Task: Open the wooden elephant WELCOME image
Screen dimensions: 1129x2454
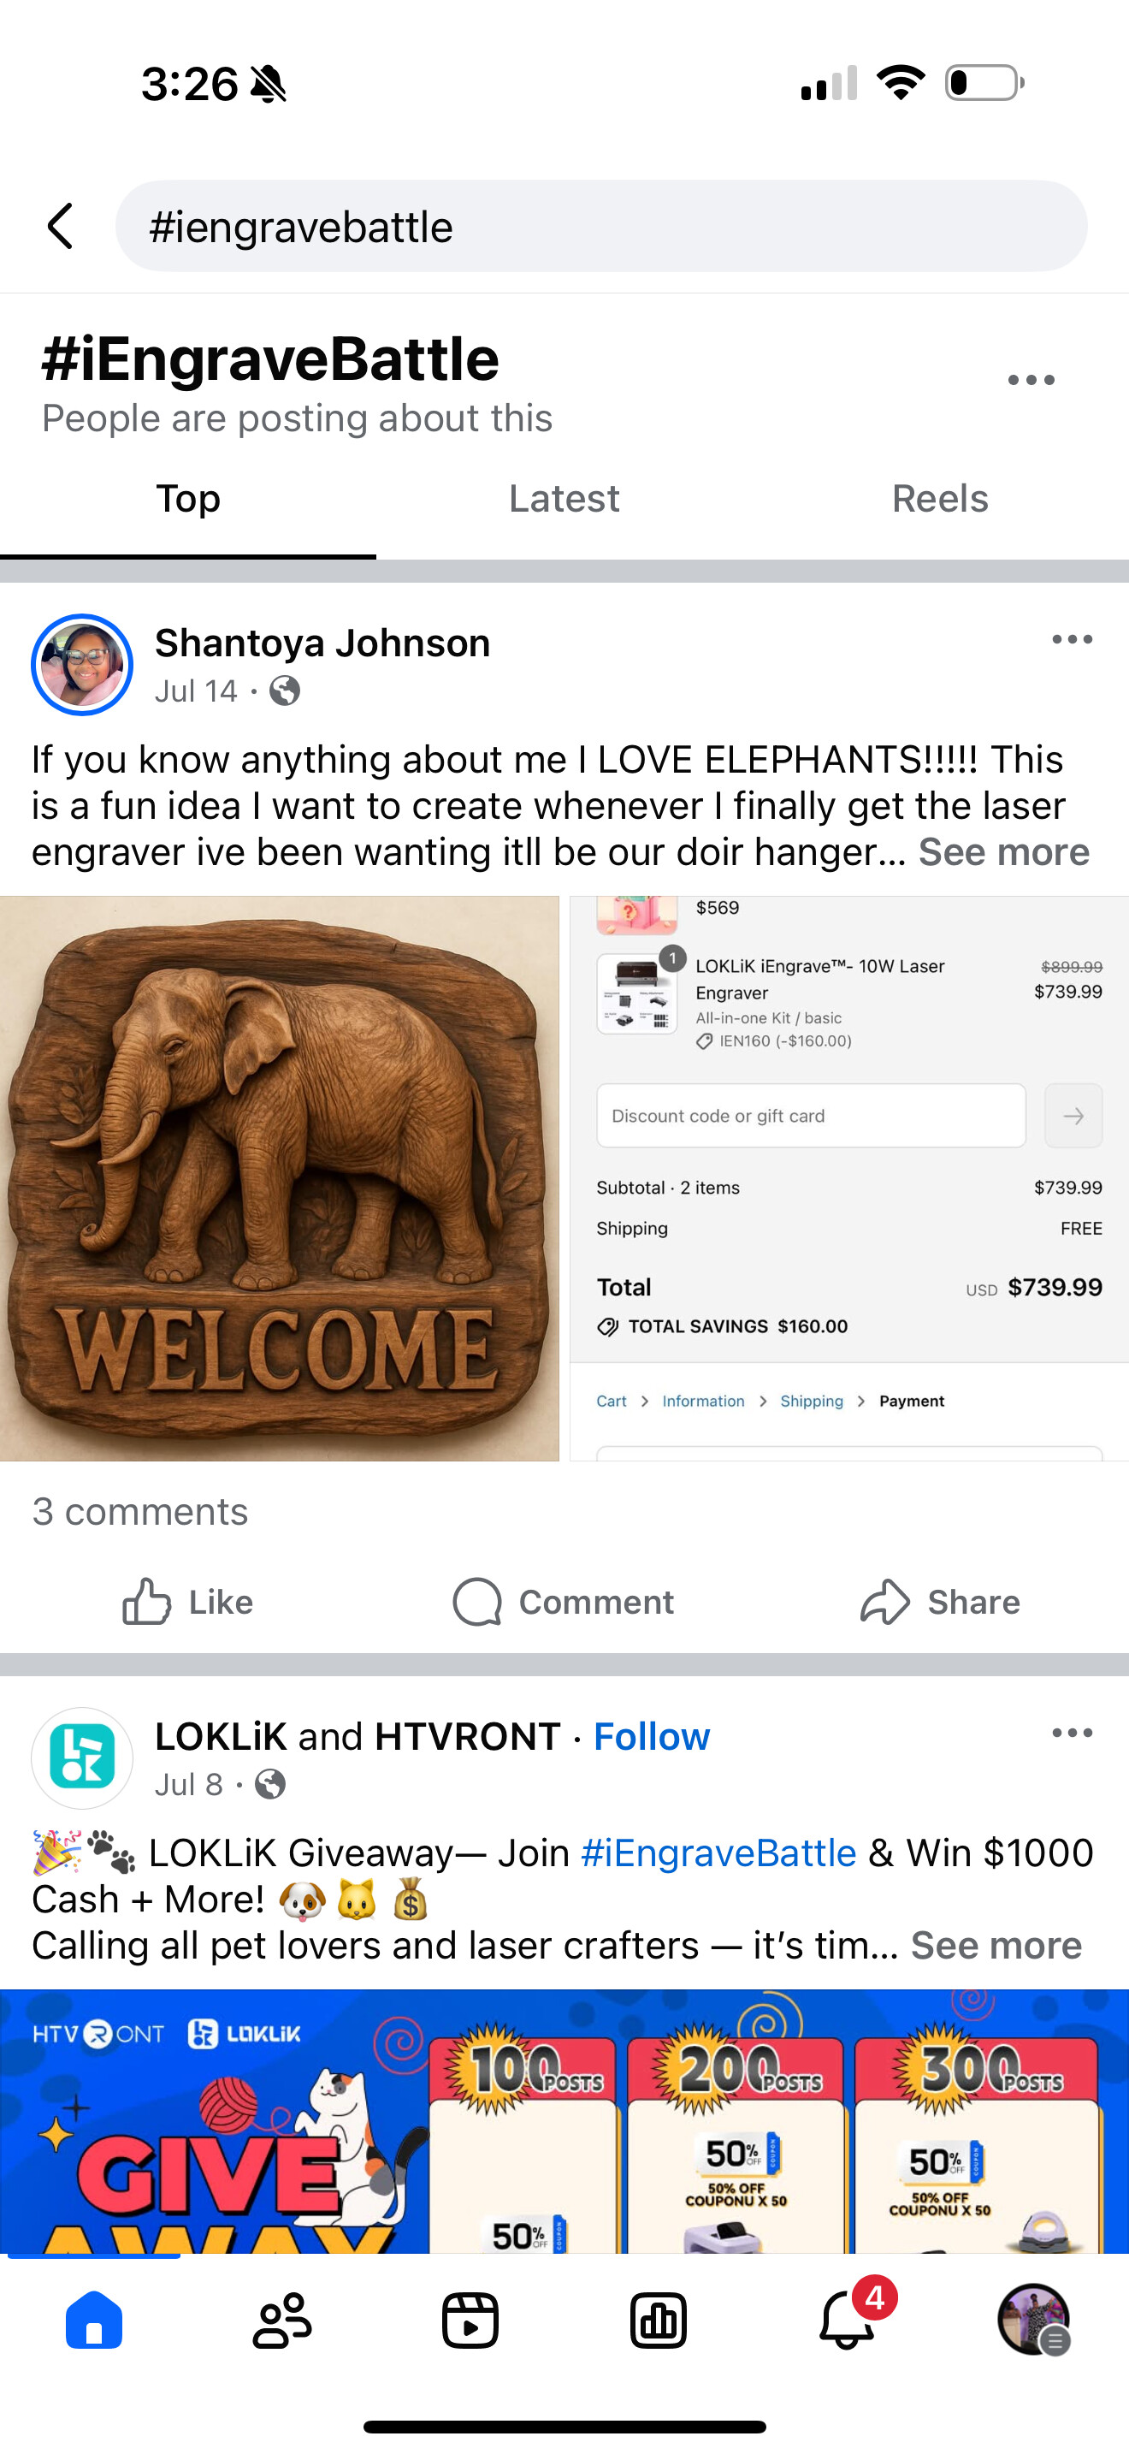Action: click(x=279, y=1178)
